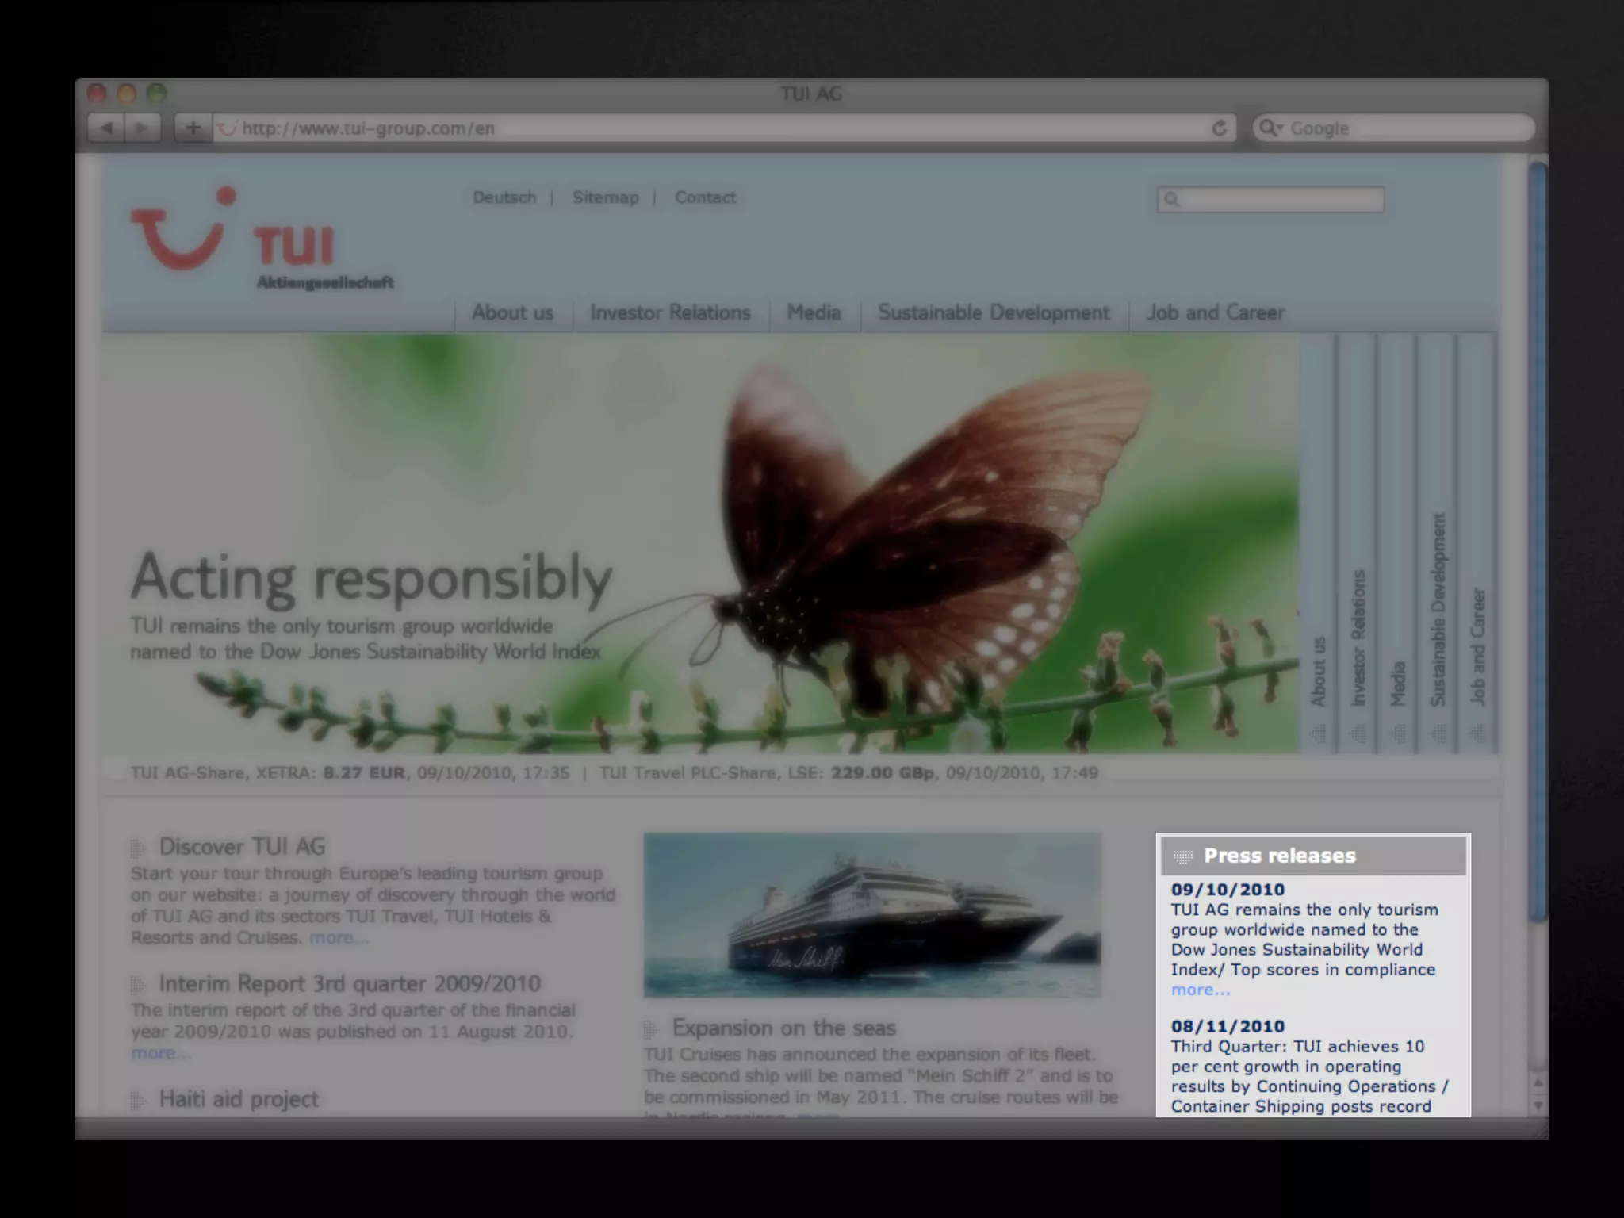Click the dotted icon in the Press releases header
Viewport: 1624px width, 1218px height.
1183,856
